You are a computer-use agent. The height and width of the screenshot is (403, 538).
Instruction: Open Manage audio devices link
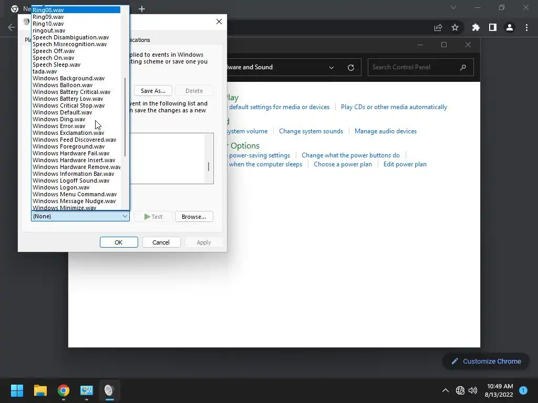coord(386,131)
